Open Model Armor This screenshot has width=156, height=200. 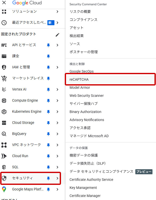coord(80,88)
